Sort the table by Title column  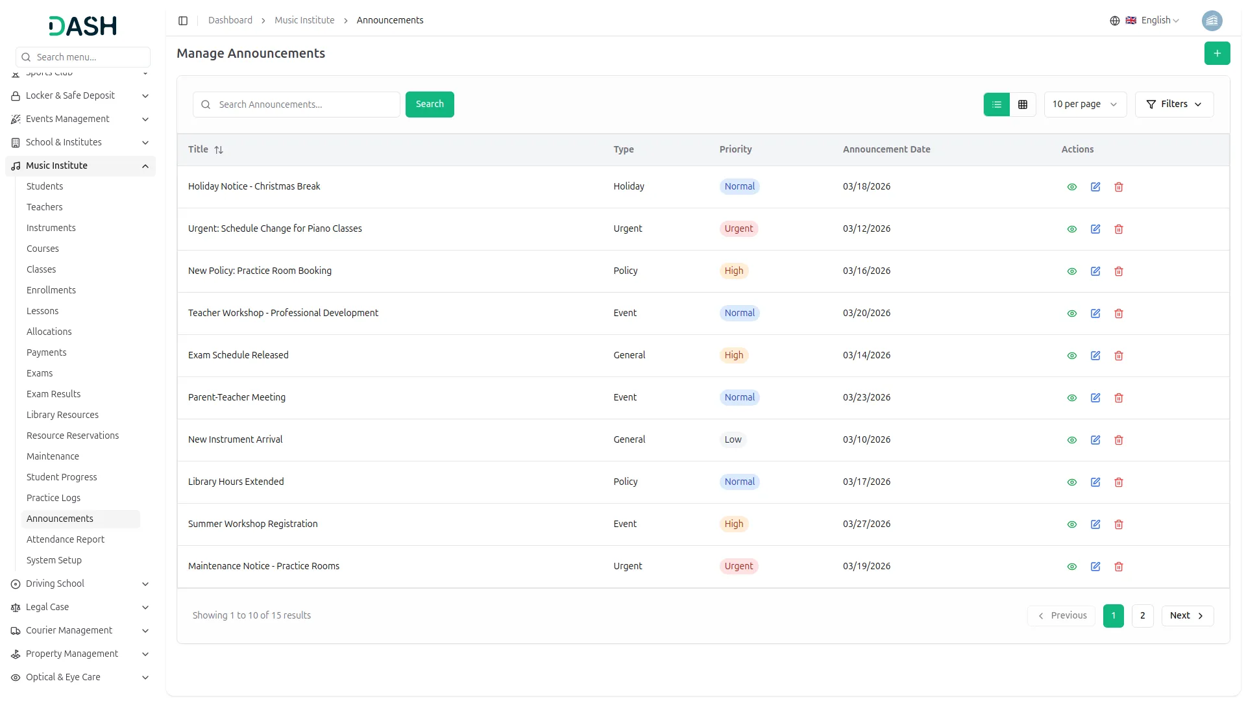pyautogui.click(x=218, y=150)
